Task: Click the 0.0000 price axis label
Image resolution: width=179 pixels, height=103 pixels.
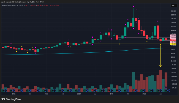Action: pos(173,61)
